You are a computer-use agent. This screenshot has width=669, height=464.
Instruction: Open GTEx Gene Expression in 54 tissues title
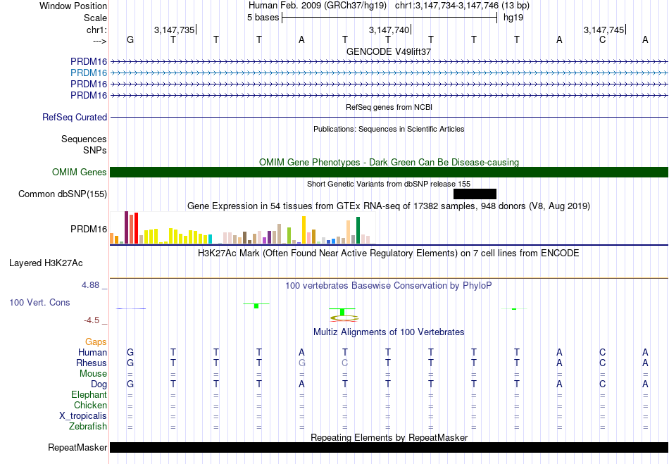389,206
